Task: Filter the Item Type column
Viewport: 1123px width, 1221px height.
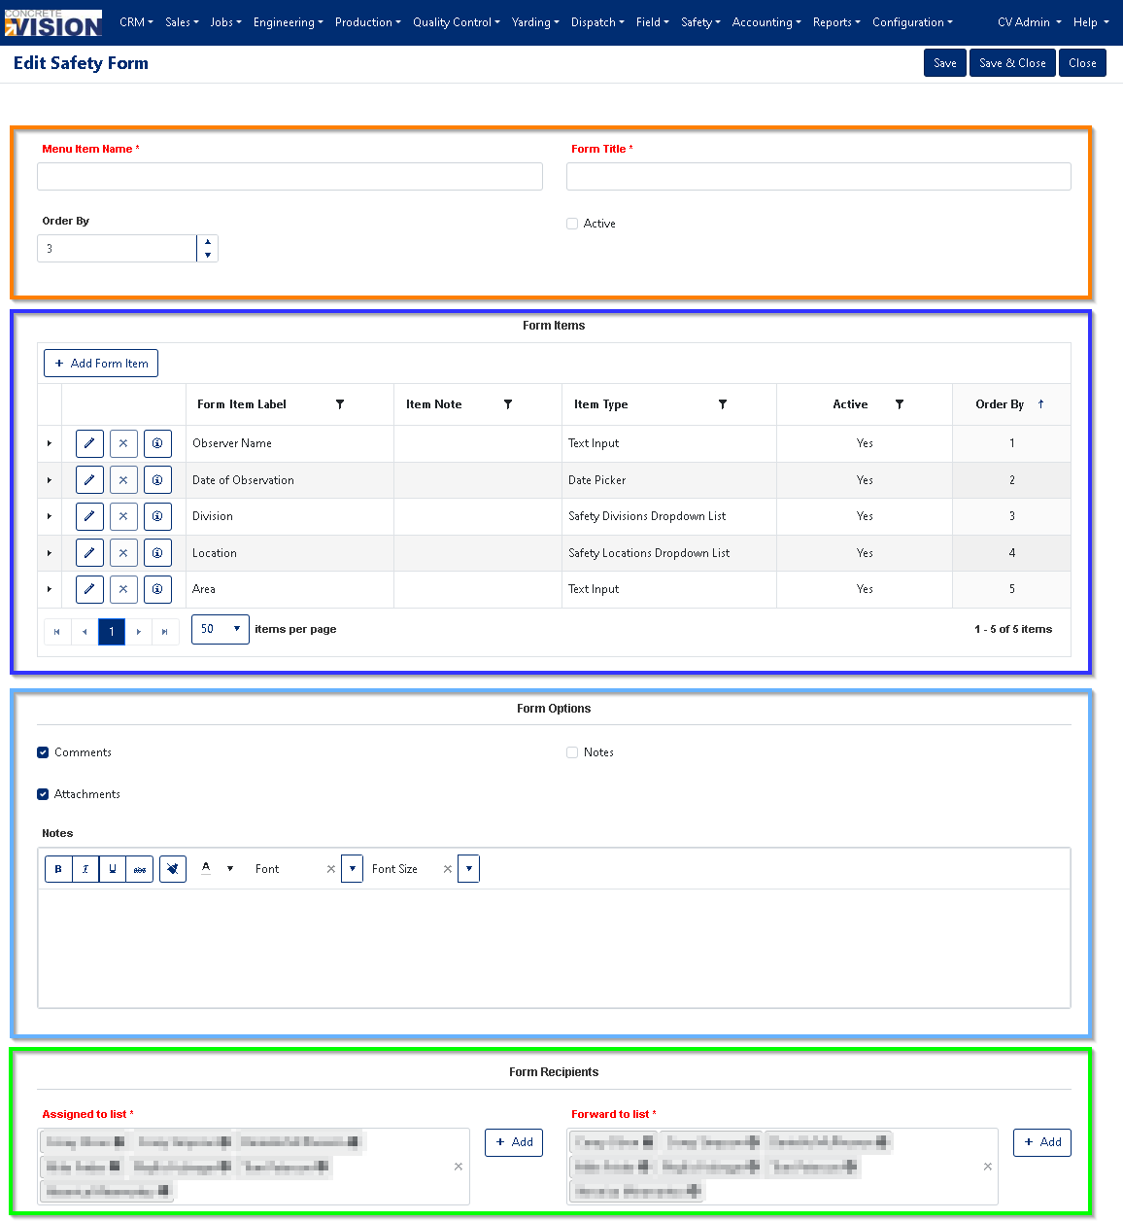Action: click(723, 404)
